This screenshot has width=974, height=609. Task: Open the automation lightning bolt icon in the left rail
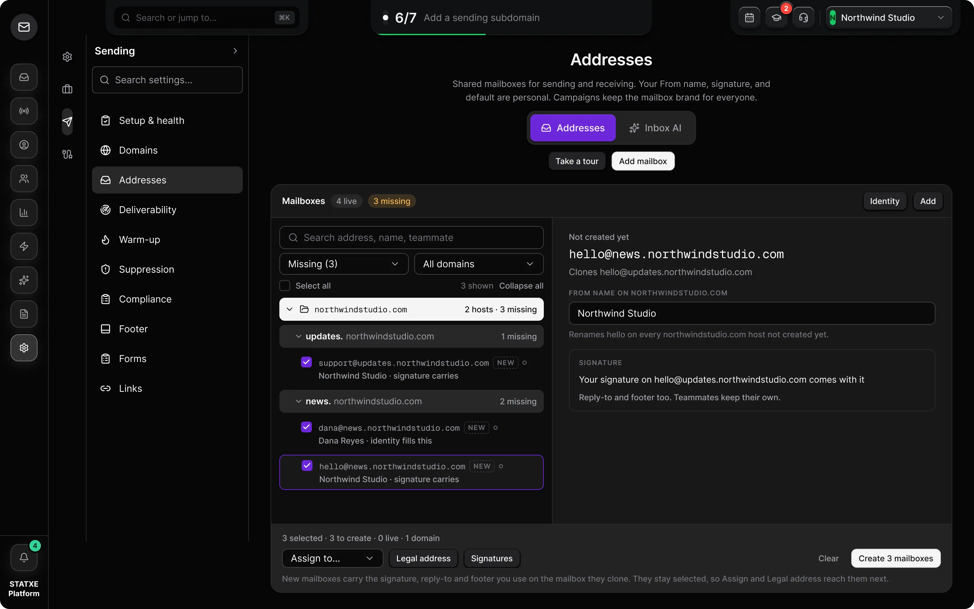click(24, 246)
